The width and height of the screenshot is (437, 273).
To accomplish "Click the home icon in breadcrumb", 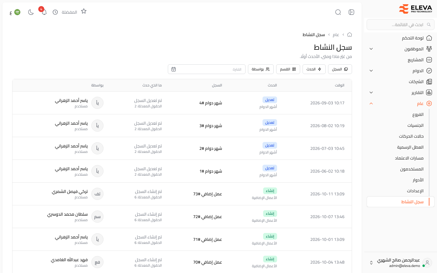I will (350, 35).
